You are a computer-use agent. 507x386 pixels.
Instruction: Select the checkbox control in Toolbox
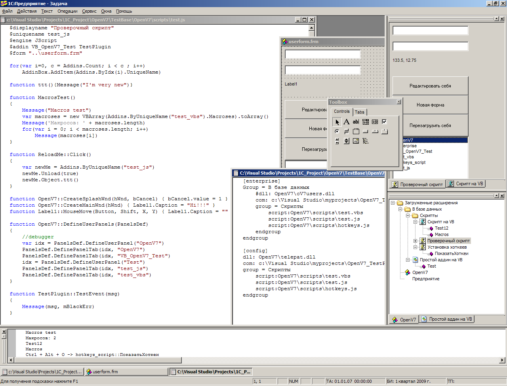384,122
